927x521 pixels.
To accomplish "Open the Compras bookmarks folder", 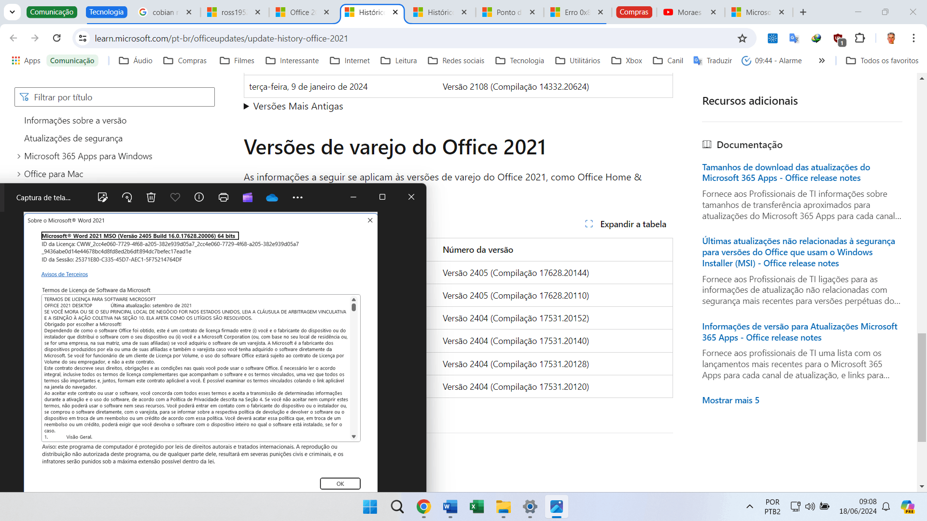I will click(x=185, y=60).
